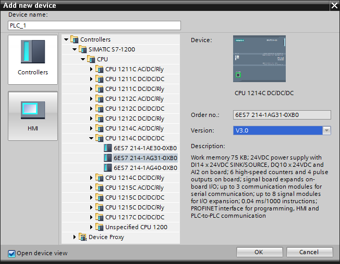Confirm with the OK button
The width and height of the screenshot is (340, 264).
260,252
